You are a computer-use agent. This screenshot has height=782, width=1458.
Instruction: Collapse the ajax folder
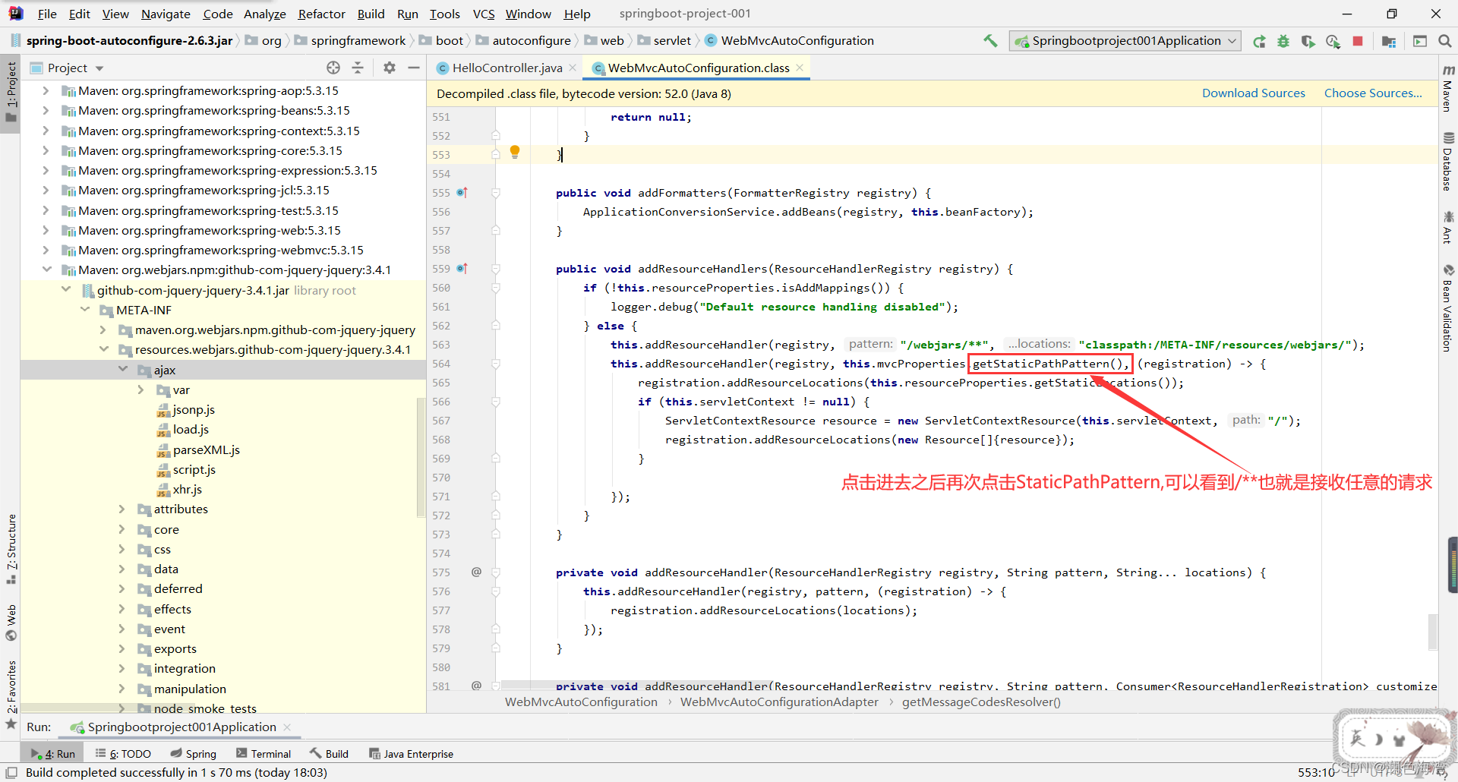click(x=123, y=370)
